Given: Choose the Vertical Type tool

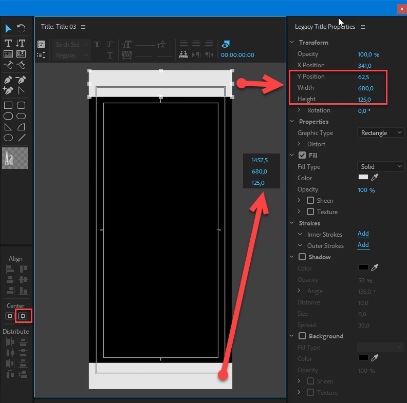Looking at the screenshot, I should click(21, 43).
